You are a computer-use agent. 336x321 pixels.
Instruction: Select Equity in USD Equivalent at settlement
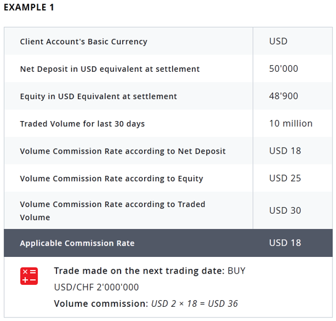click(x=98, y=96)
